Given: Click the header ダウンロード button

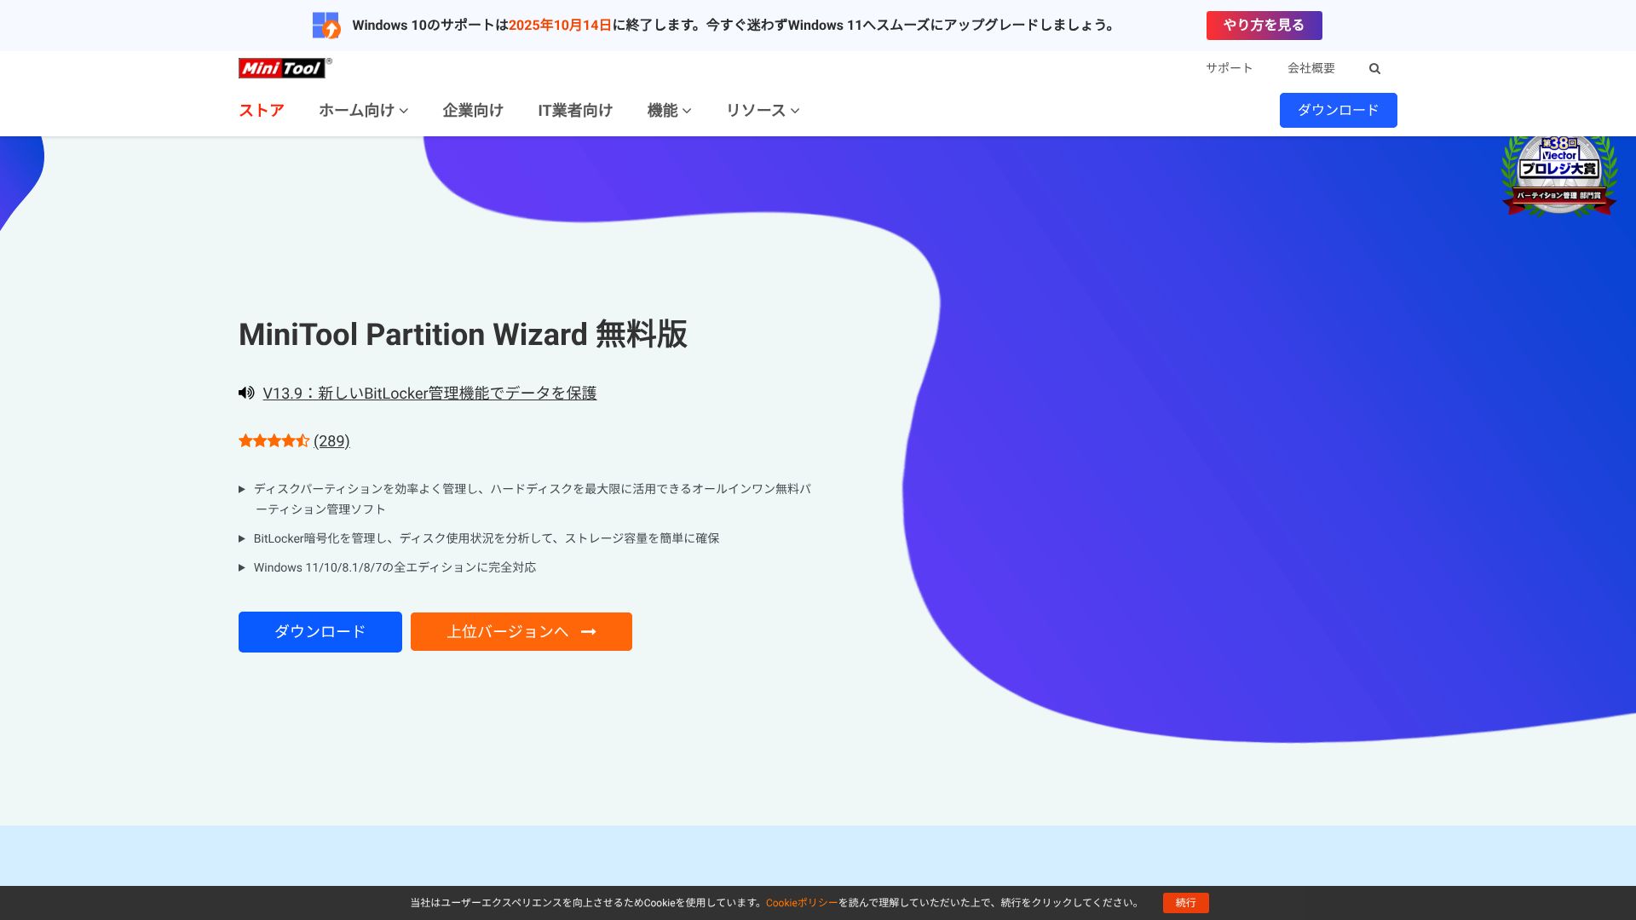Looking at the screenshot, I should 1338,110.
